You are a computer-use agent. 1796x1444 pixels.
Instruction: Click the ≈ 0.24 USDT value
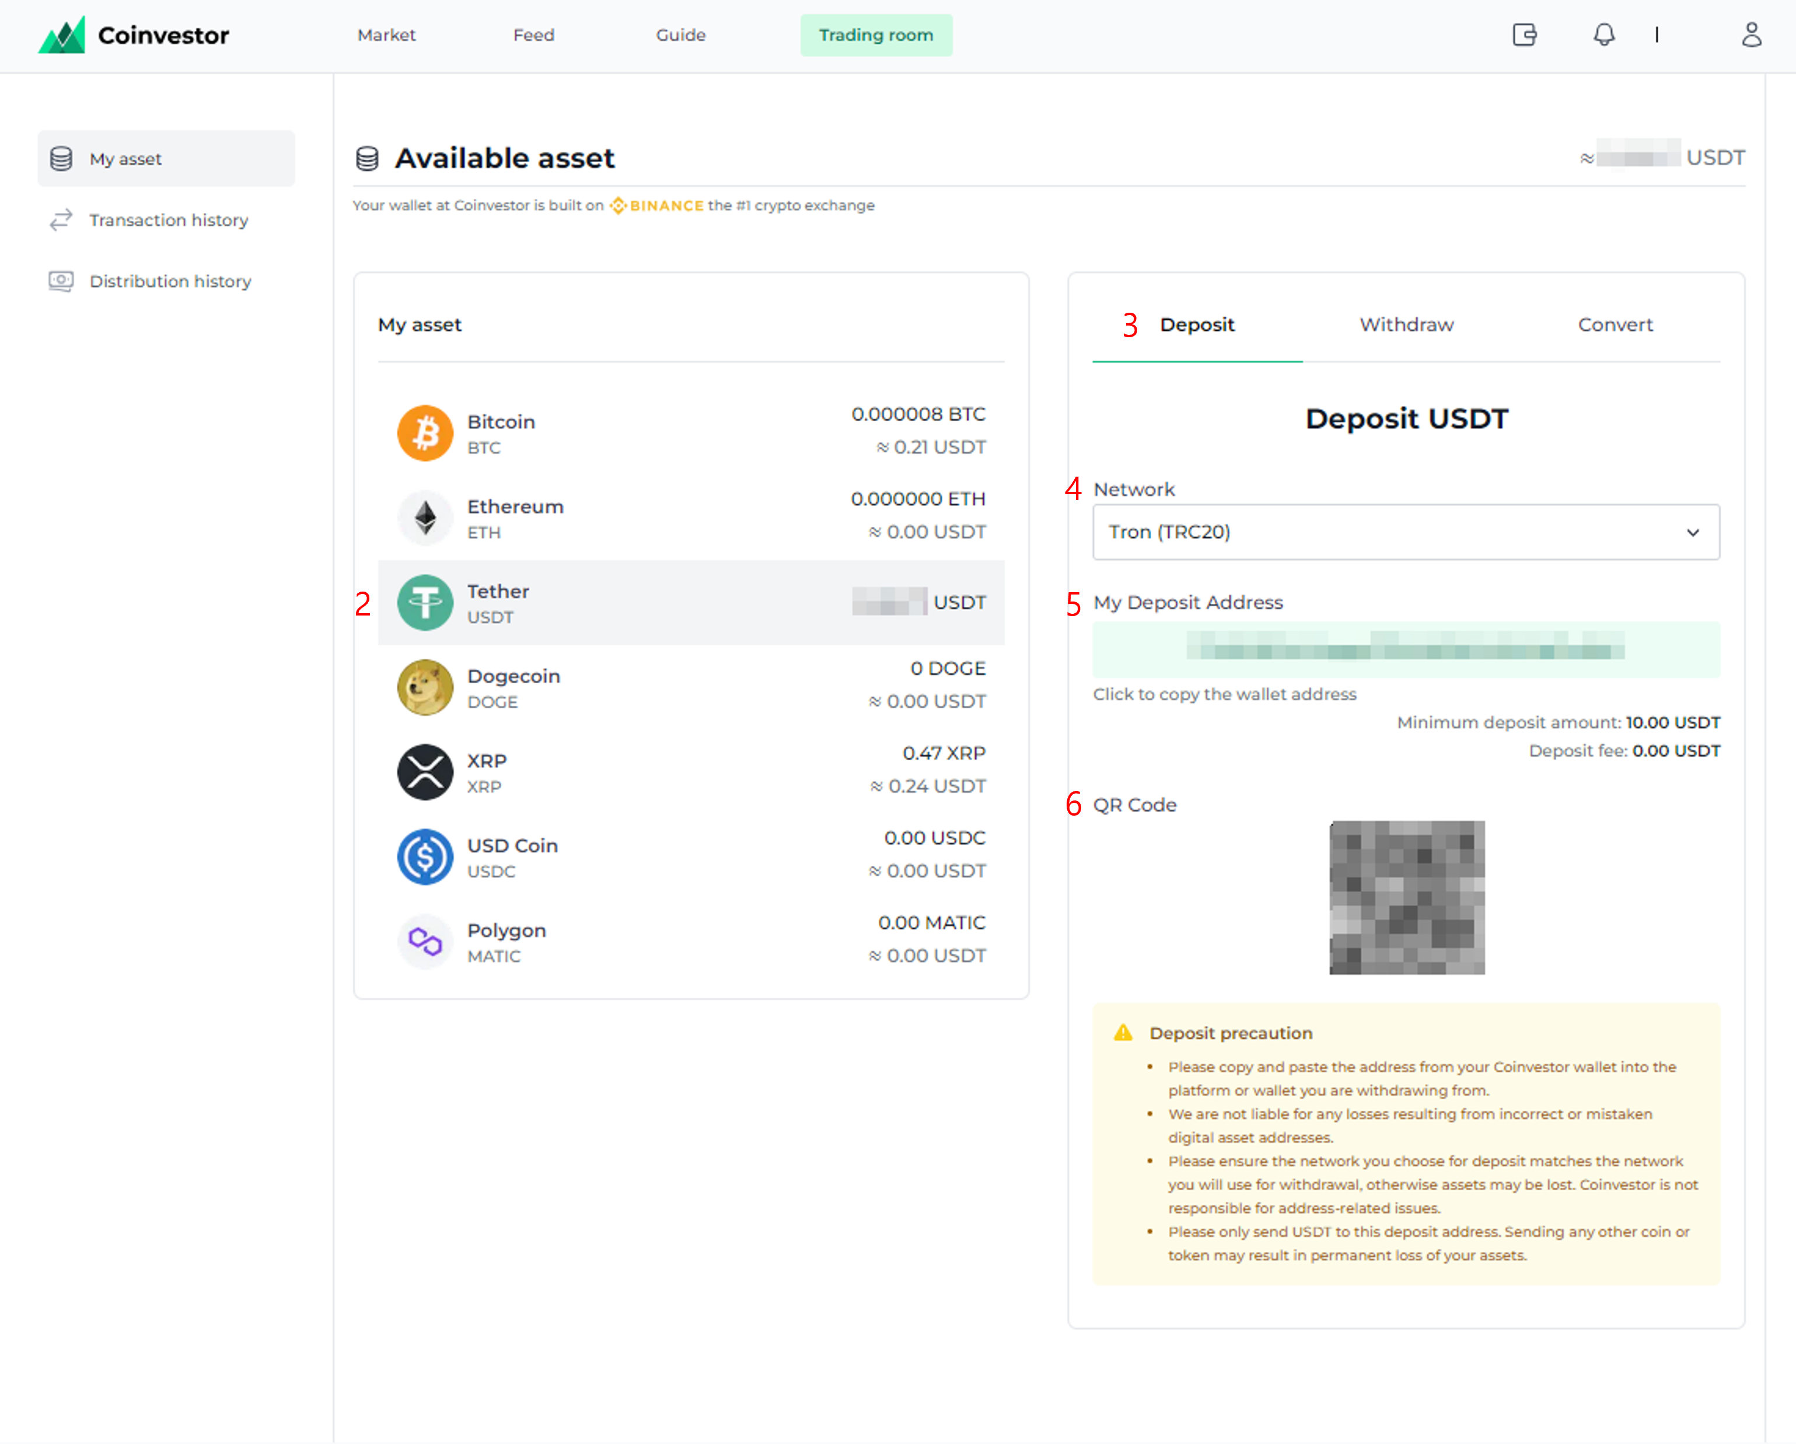pos(928,786)
